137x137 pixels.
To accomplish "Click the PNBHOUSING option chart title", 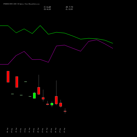I will (x=21, y=4).
